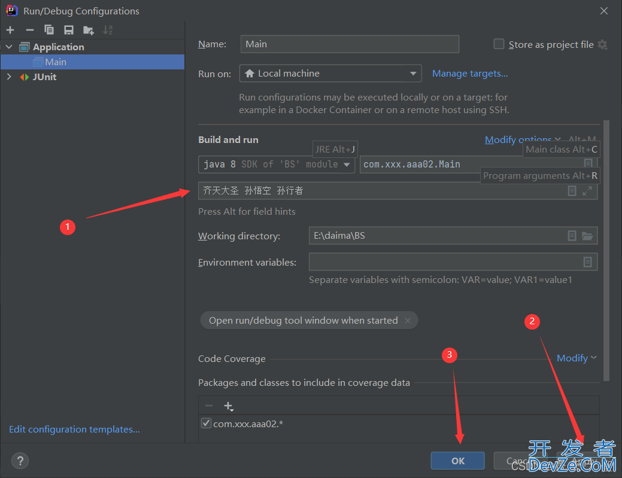The height and width of the screenshot is (478, 622).
Task: Edit the Name field containing Main
Action: pos(350,44)
